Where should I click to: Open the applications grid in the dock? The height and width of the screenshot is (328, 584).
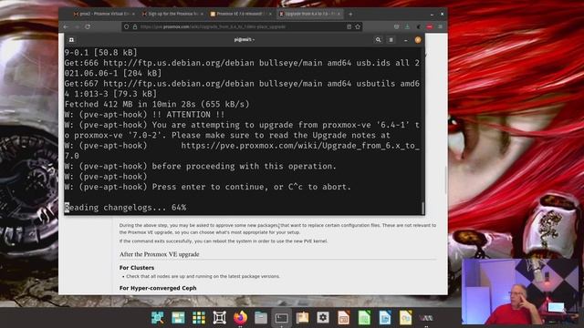click(199, 318)
